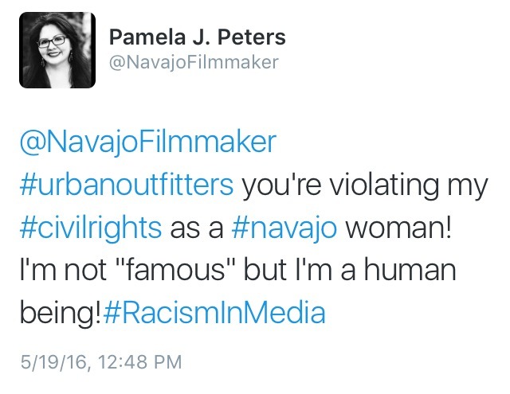The height and width of the screenshot is (394, 510).
Task: Click the word "being!" before #RacismInMedia
Action: click(61, 313)
